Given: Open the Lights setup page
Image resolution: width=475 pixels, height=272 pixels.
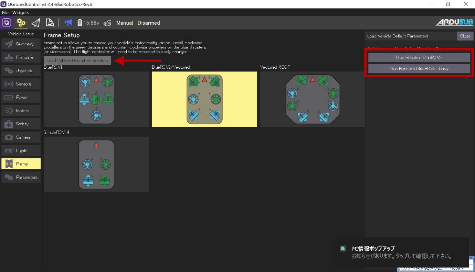Looking at the screenshot, I should click(21, 150).
